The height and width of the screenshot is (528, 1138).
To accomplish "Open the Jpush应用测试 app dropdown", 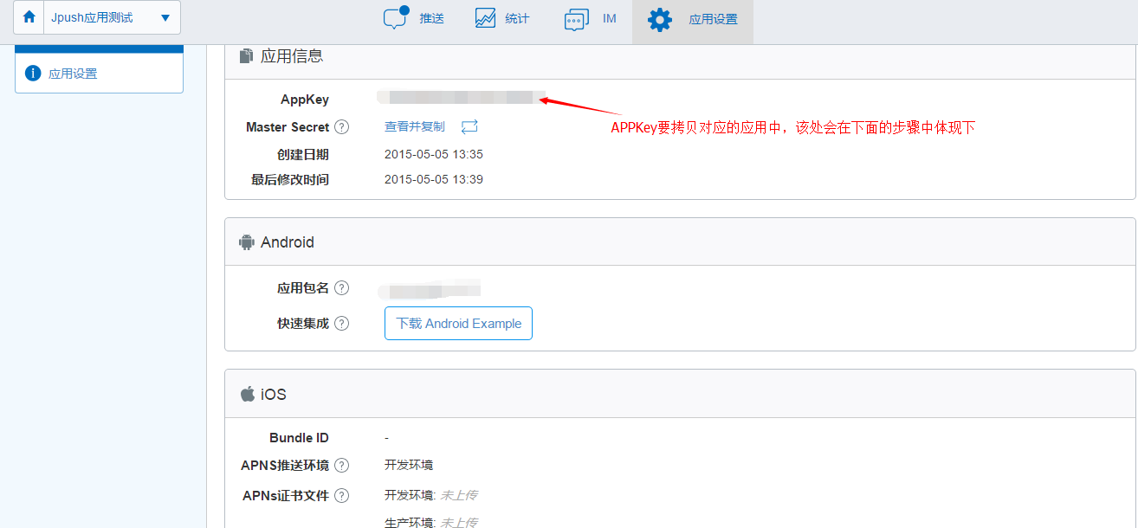I will coord(113,17).
